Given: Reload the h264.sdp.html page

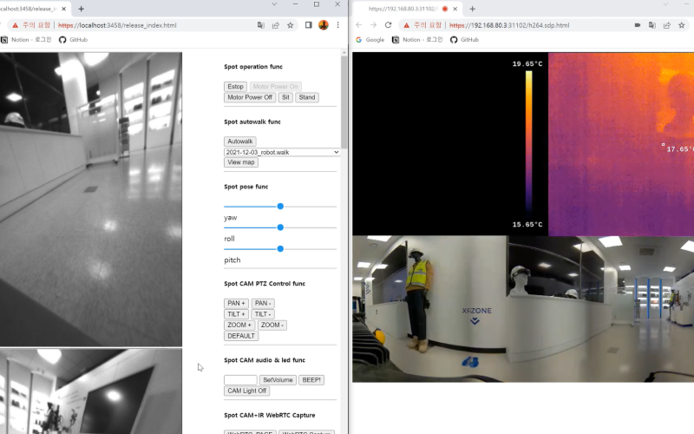Looking at the screenshot, I should coord(390,25).
